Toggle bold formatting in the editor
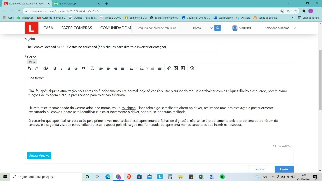Viewport: 322px width, 181px height. click(x=55, y=68)
